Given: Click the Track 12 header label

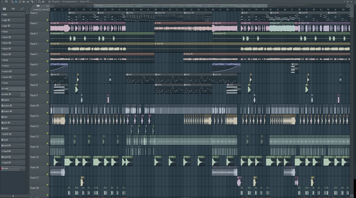Looking at the screenshot, I should (34, 126).
